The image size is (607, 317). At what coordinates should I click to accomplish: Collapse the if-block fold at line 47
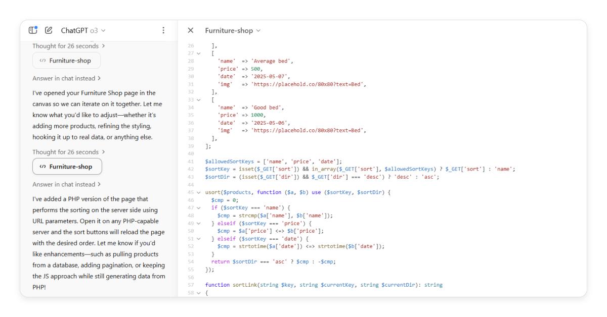point(199,207)
